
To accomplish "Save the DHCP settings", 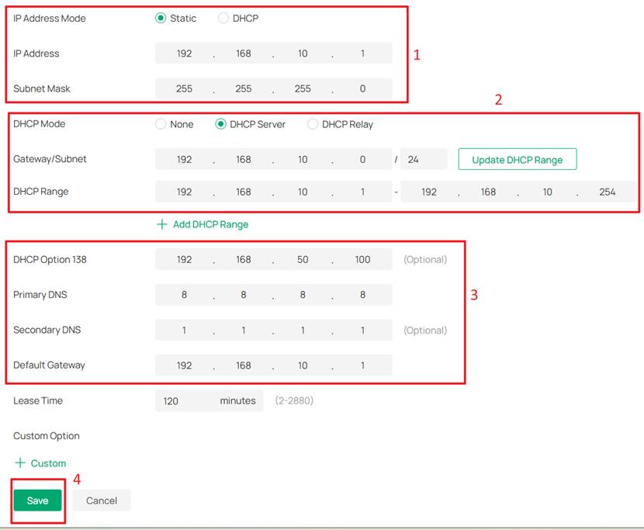I will tap(37, 501).
